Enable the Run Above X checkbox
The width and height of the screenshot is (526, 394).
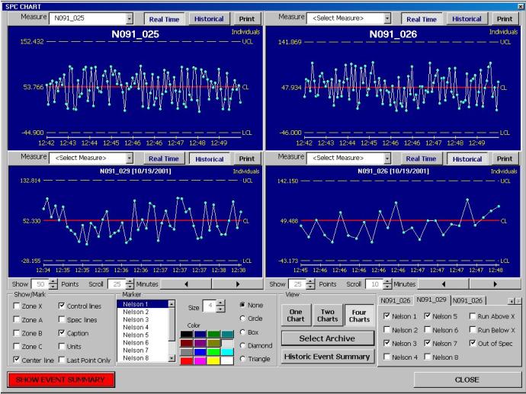(473, 316)
